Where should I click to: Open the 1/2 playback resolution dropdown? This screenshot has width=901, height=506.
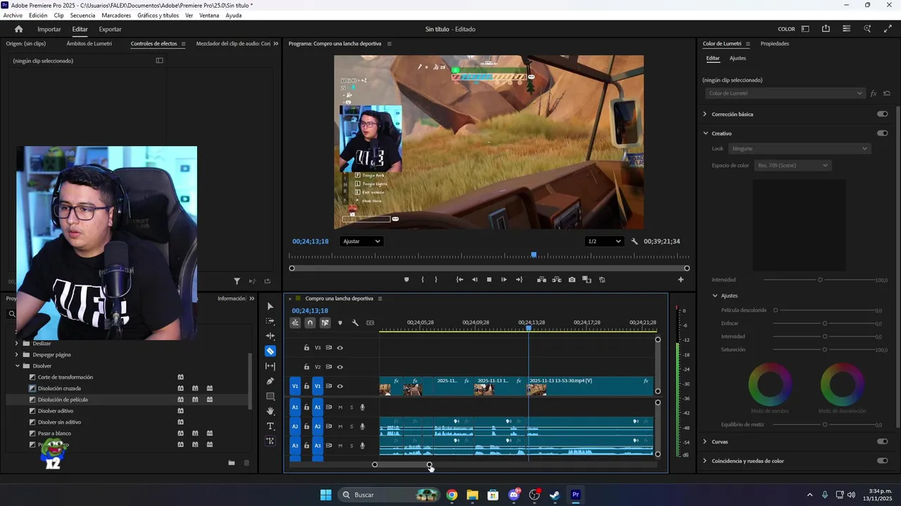605,242
